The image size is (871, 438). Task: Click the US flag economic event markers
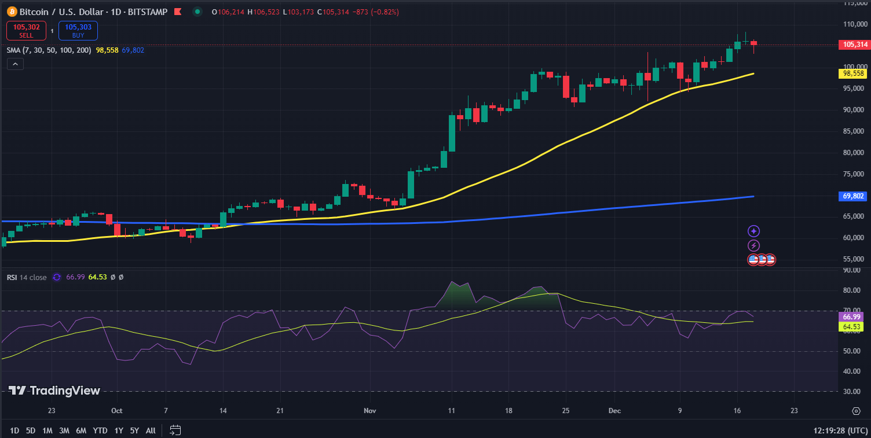point(760,259)
